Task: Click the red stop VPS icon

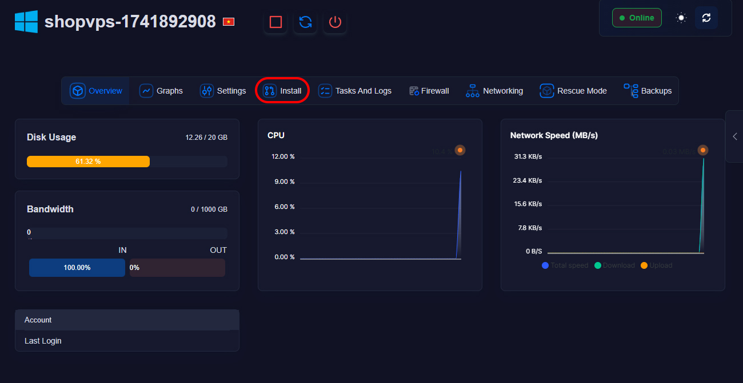Action: pyautogui.click(x=276, y=22)
